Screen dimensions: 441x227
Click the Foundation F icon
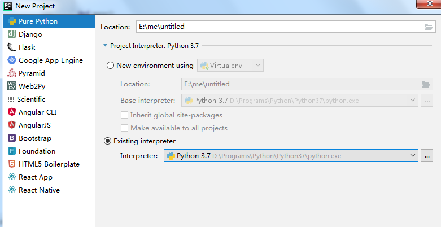(12, 151)
